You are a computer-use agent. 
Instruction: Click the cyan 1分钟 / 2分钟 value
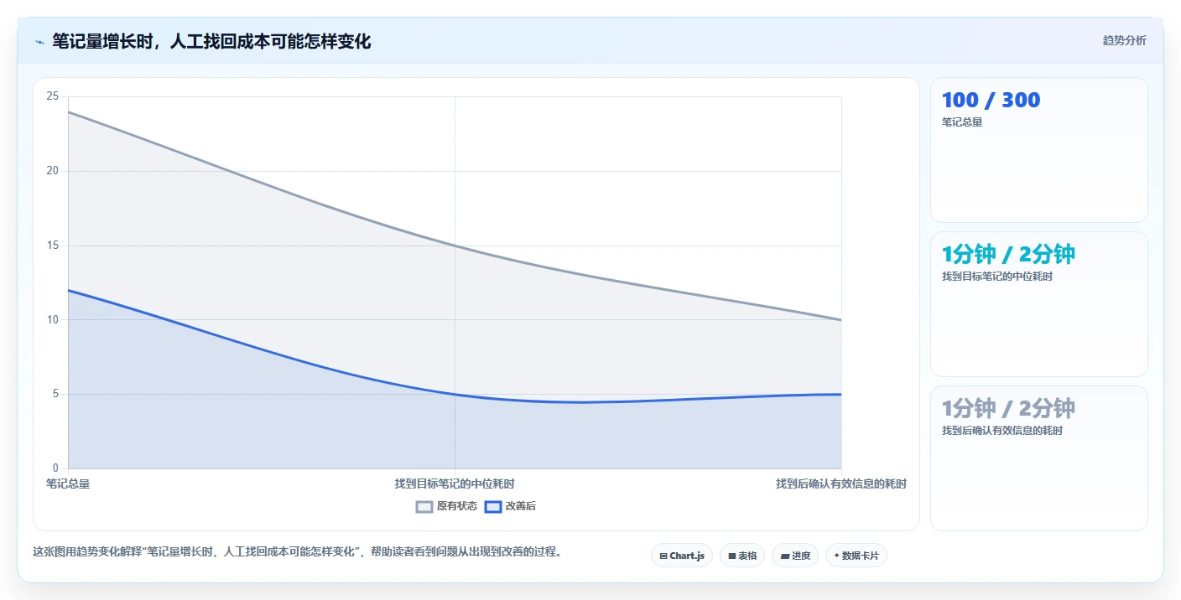click(1008, 255)
